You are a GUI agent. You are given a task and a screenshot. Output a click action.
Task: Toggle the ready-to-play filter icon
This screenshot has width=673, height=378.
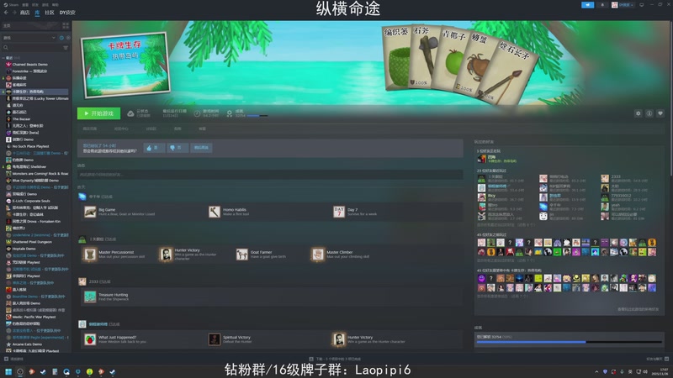68,38
